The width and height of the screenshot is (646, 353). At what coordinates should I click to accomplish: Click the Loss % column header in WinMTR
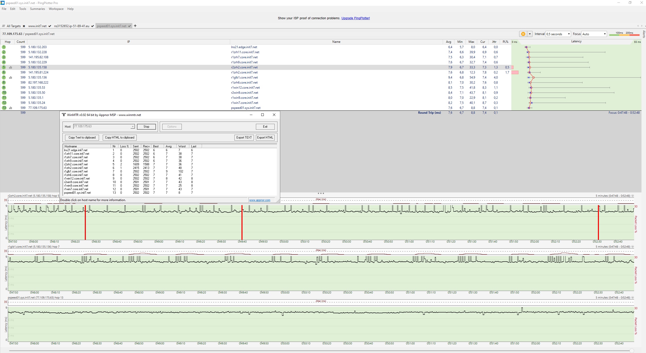[125, 146]
